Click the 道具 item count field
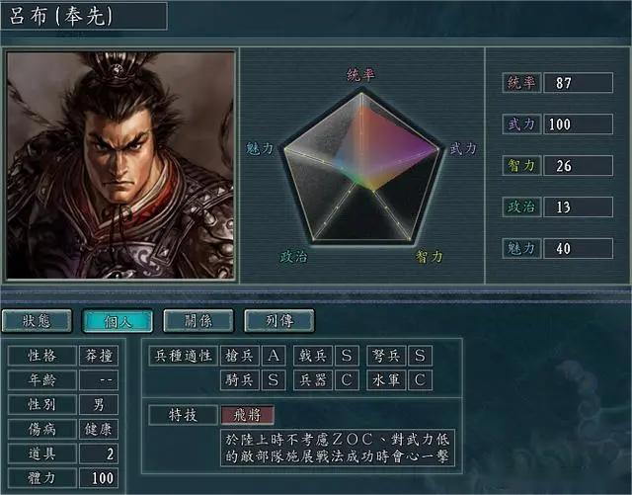Screen dimensions: 632x495 pos(99,454)
